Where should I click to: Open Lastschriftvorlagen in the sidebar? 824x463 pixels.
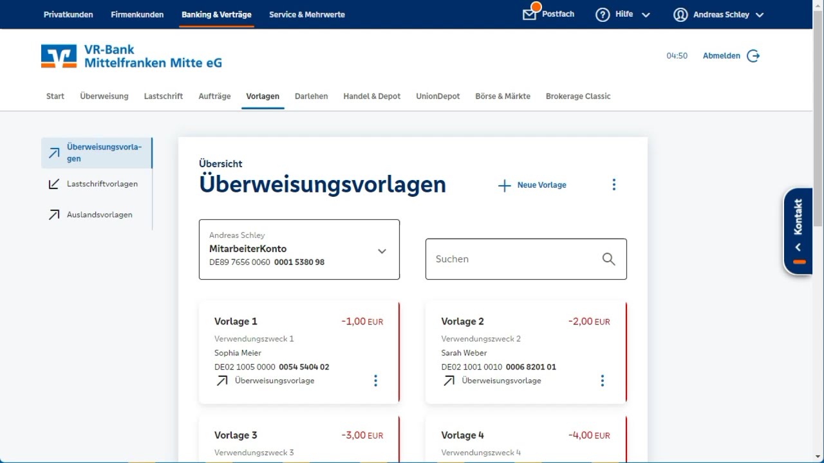point(102,184)
